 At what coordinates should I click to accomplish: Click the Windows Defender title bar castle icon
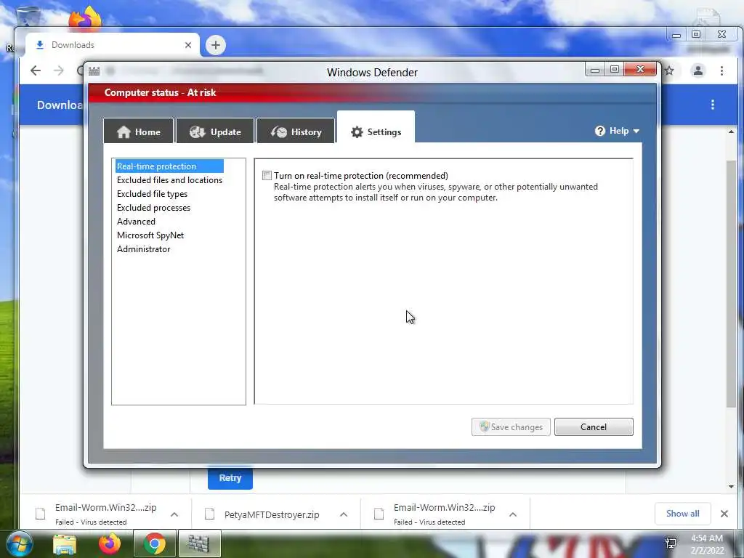pos(94,71)
